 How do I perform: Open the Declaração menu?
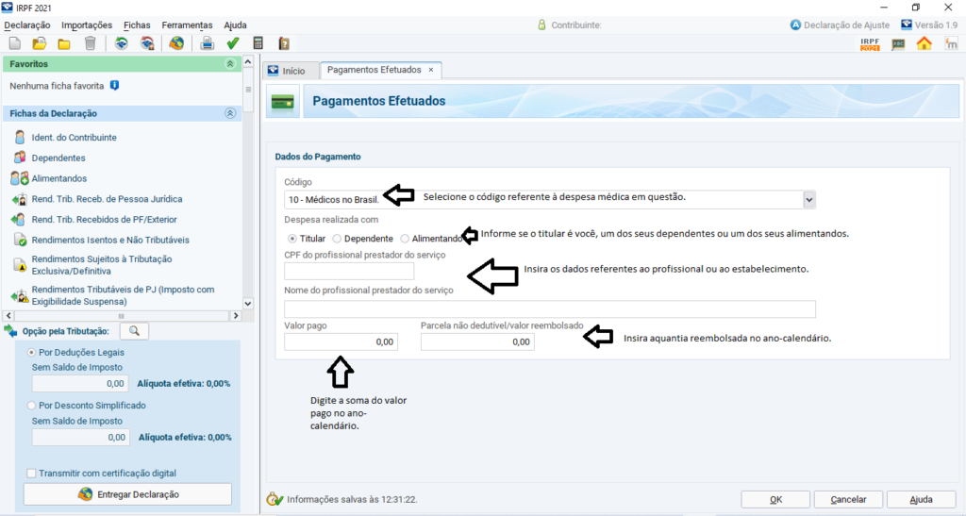[27, 25]
